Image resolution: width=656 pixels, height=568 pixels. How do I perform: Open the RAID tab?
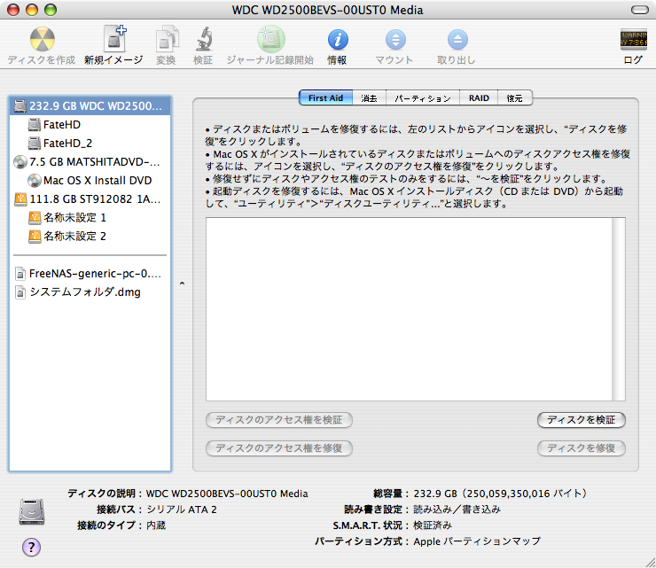pos(479,97)
